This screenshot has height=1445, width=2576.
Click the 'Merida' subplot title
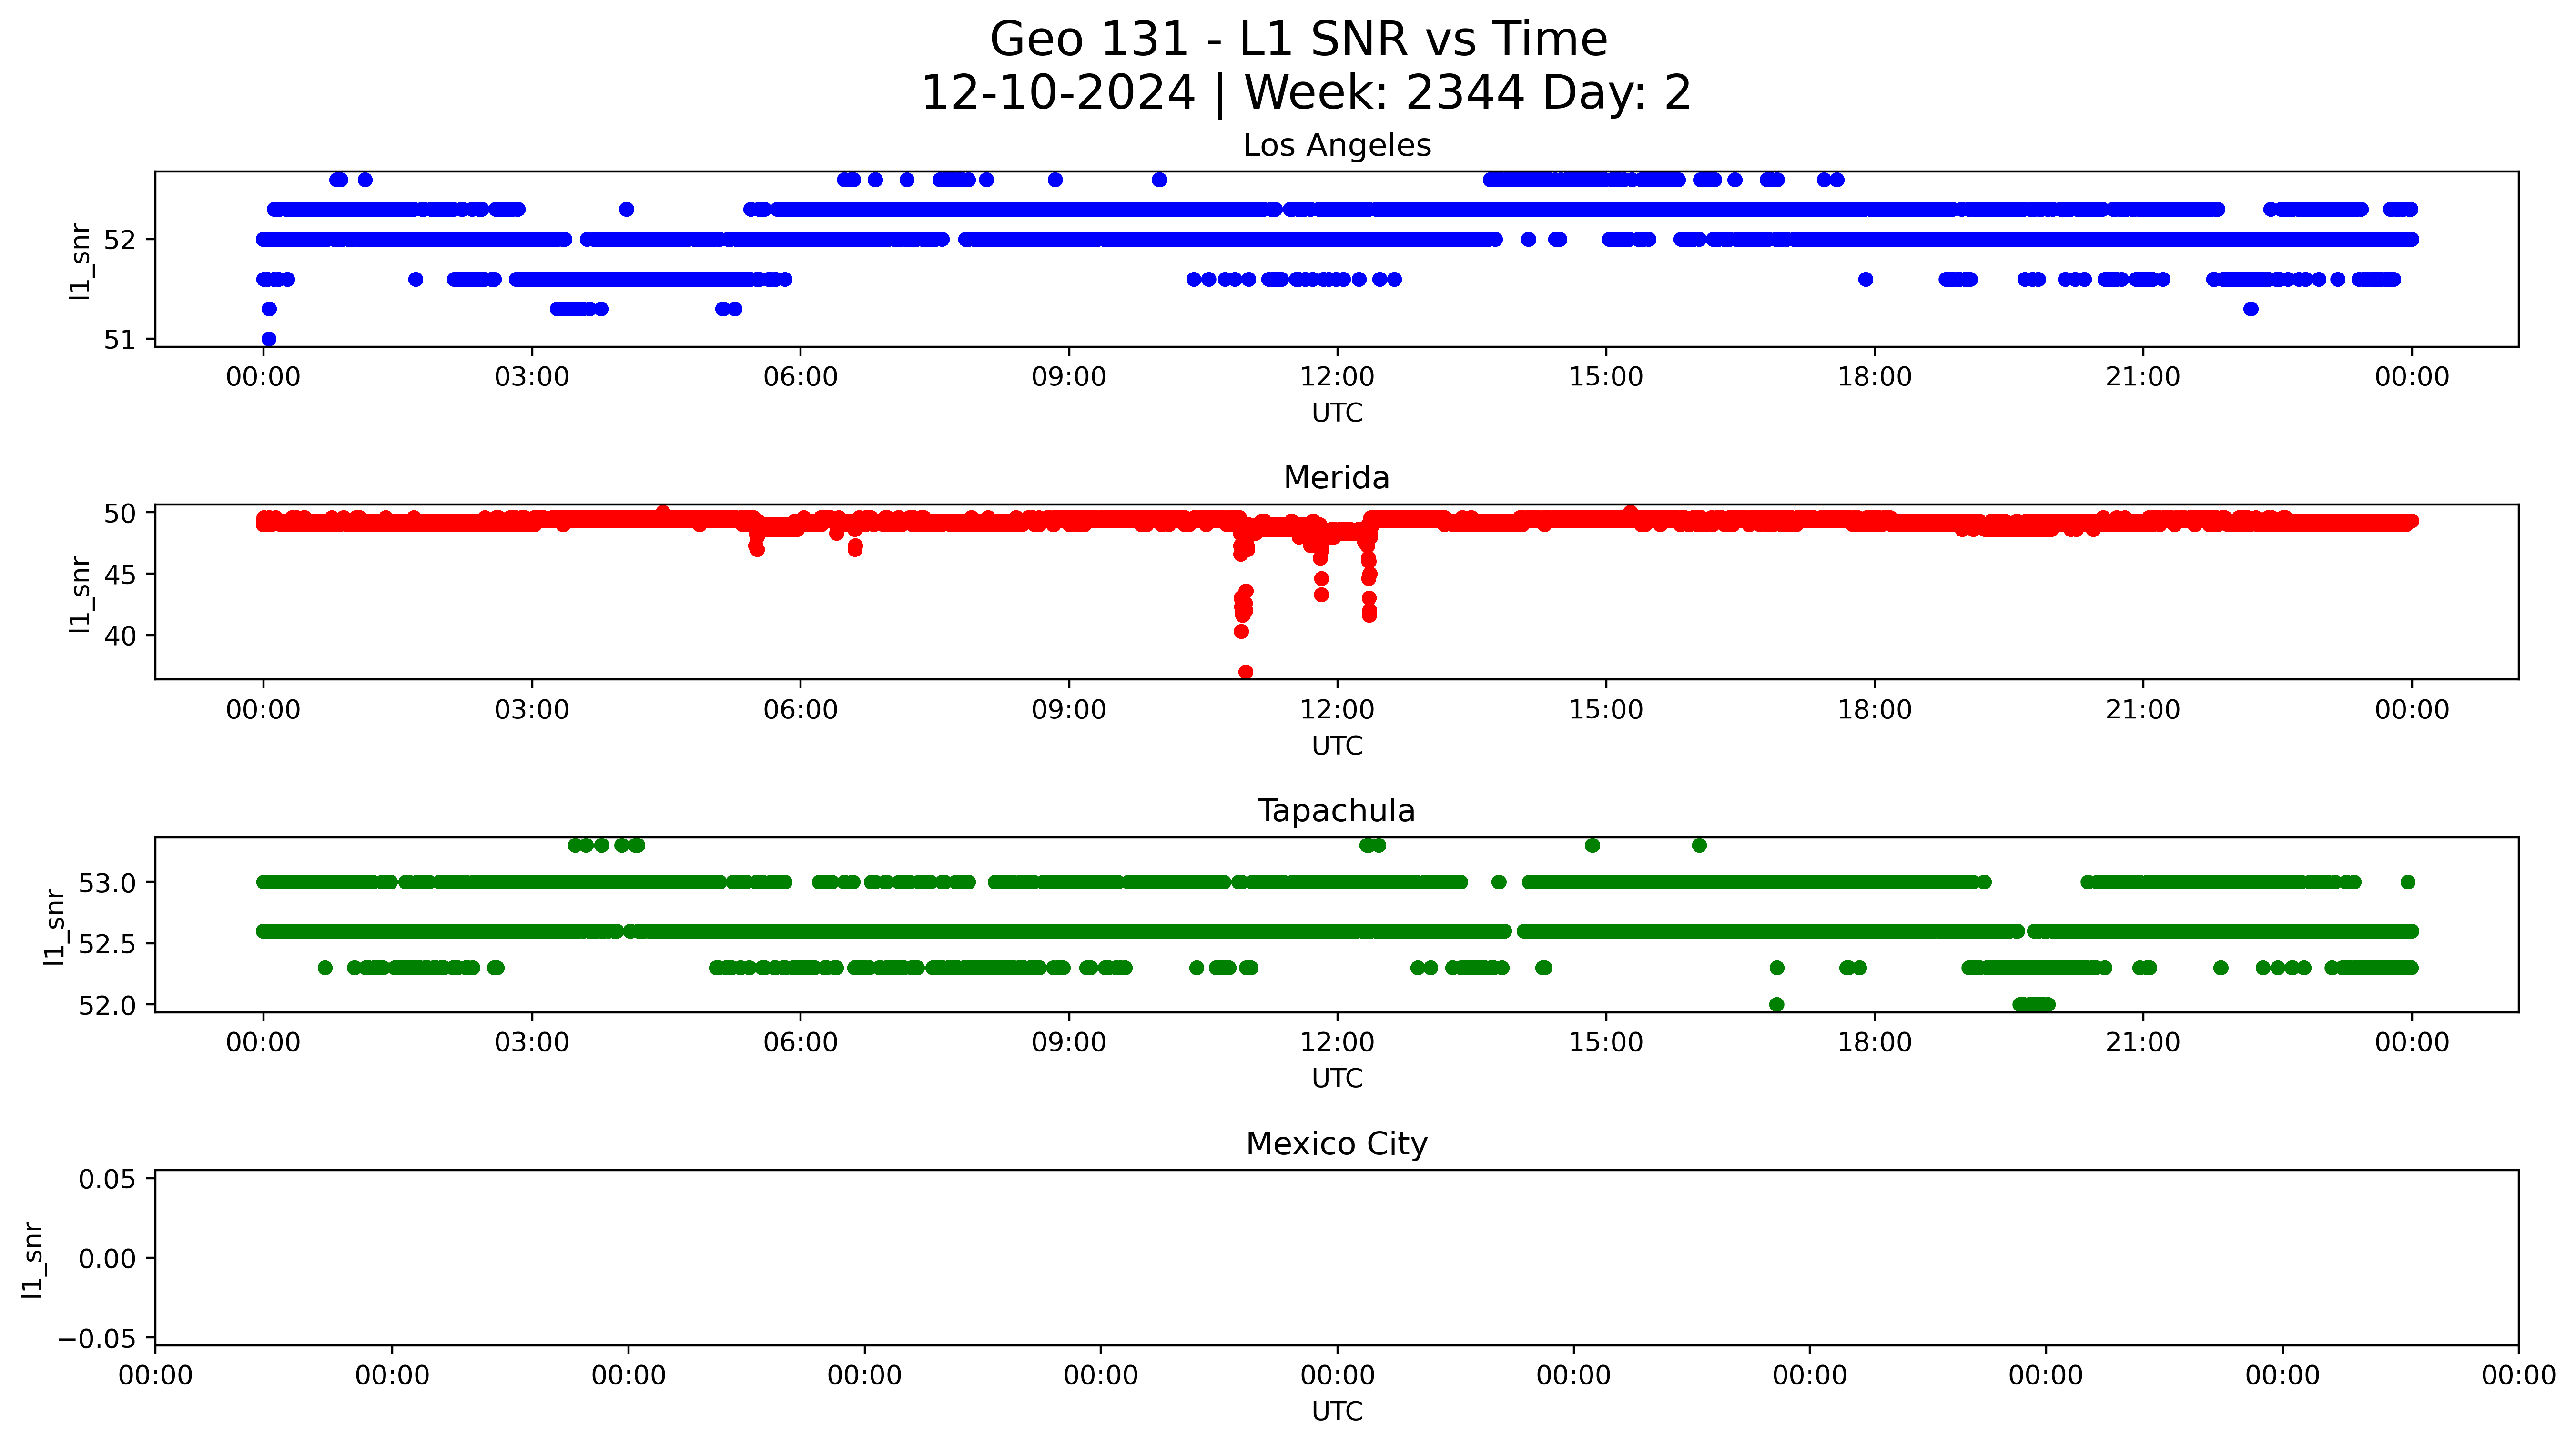pos(1336,478)
